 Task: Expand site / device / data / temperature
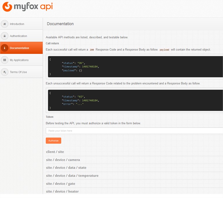tap(72, 176)
